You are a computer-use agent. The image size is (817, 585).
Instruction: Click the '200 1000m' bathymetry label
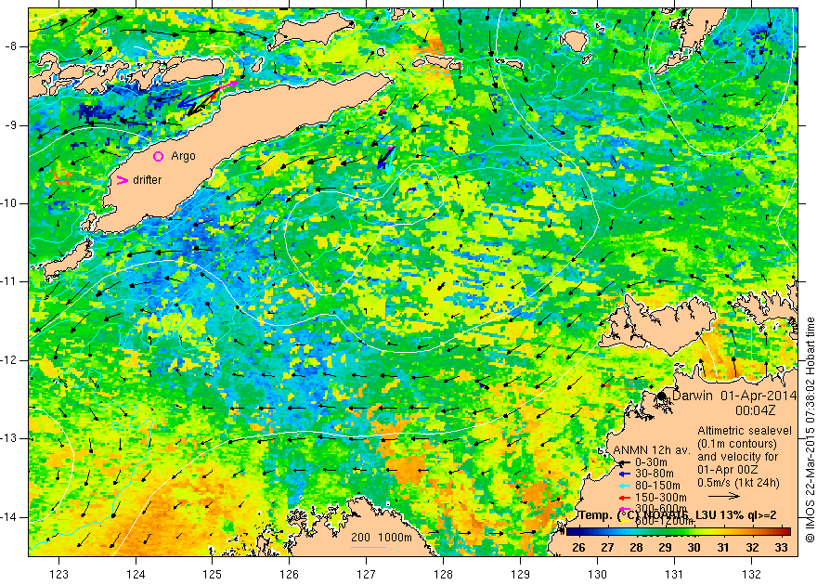coord(381,539)
